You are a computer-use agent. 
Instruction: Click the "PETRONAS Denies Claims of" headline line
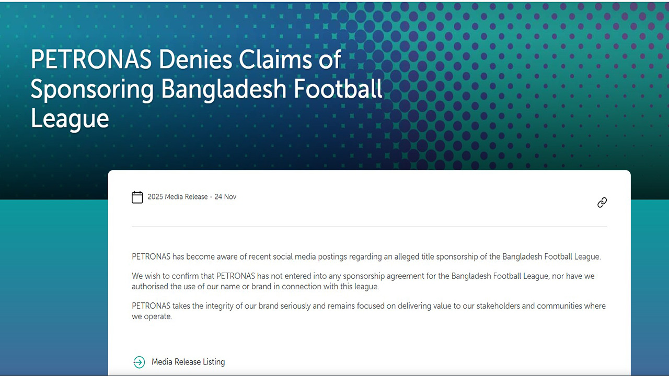click(x=186, y=60)
